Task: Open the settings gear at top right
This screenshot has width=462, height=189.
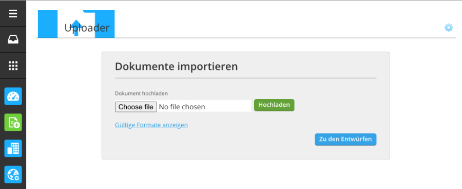Action: [x=449, y=28]
